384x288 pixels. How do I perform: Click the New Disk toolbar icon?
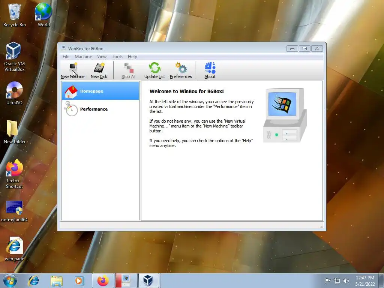pos(99,70)
